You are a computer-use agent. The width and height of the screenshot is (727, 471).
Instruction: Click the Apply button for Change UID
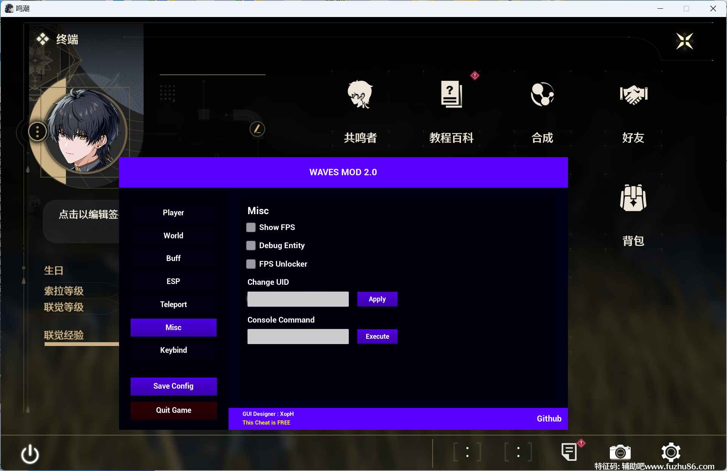pos(377,299)
